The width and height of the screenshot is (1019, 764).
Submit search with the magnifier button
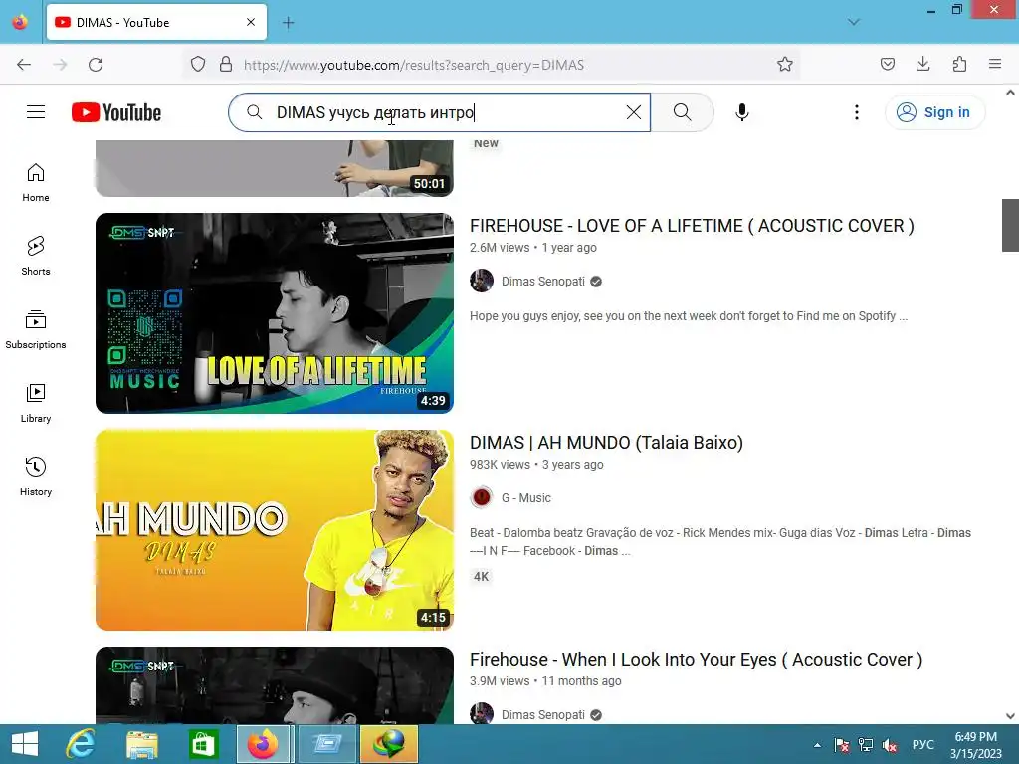click(x=682, y=112)
